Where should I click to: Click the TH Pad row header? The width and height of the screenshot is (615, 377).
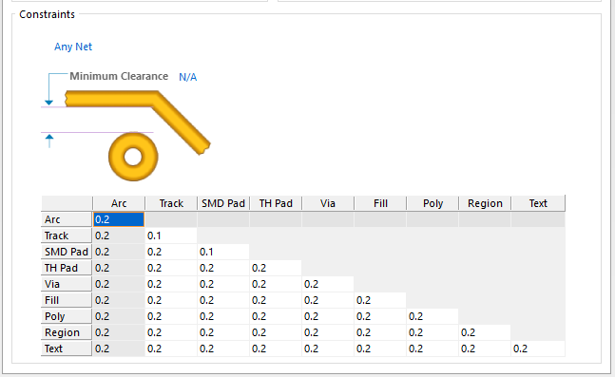pyautogui.click(x=67, y=268)
